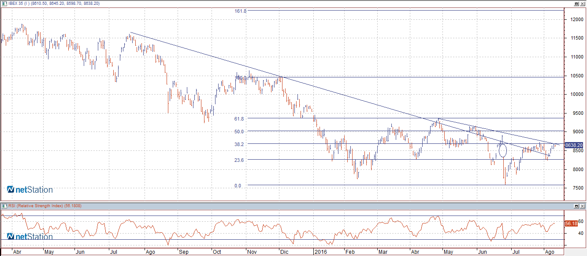Image resolution: width=587 pixels, height=256 pixels.
Task: Select the 8638.20 current price label
Action: click(574, 145)
